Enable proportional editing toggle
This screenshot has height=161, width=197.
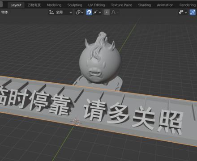107,12
